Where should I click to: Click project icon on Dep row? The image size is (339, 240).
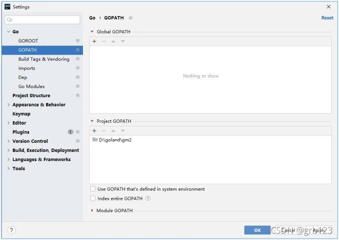(x=78, y=77)
